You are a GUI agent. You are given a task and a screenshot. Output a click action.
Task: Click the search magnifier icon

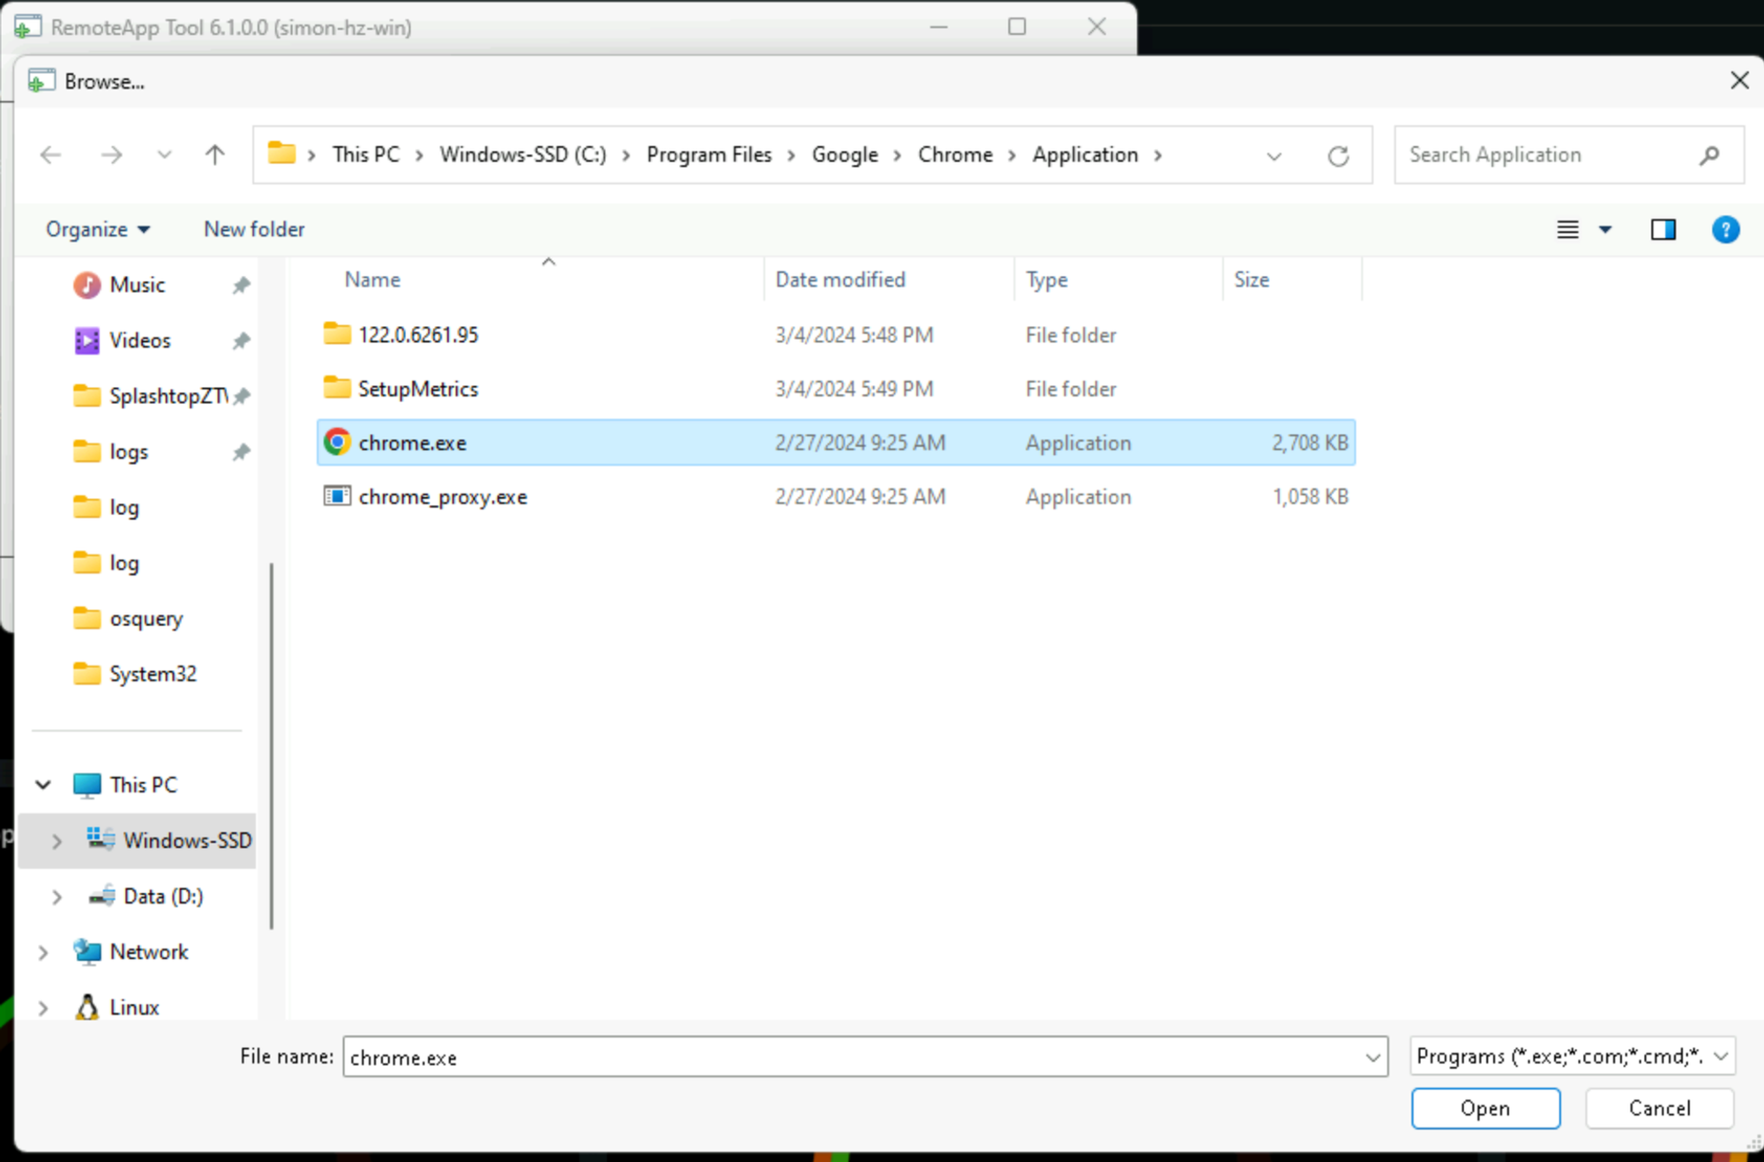pyautogui.click(x=1709, y=155)
